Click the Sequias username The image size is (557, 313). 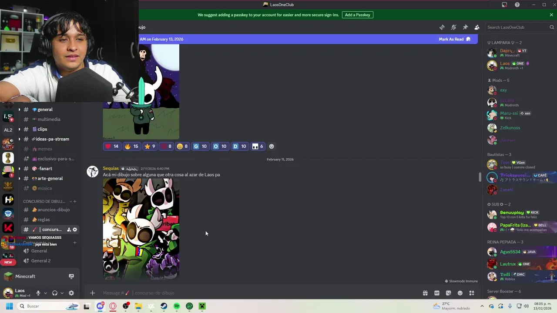111,168
